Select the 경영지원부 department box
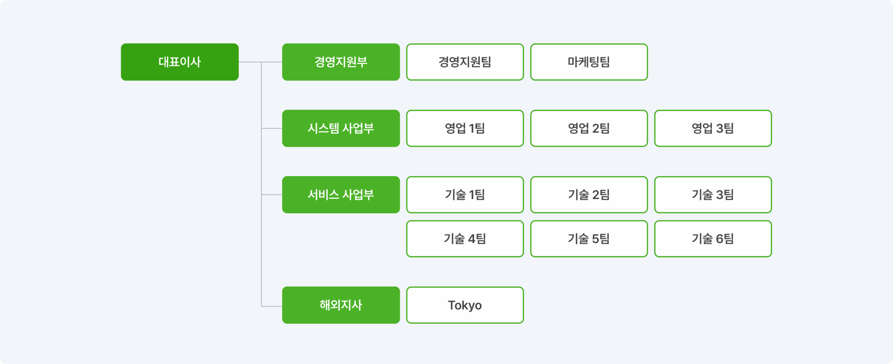Image resolution: width=893 pixels, height=364 pixels. pyautogui.click(x=341, y=62)
